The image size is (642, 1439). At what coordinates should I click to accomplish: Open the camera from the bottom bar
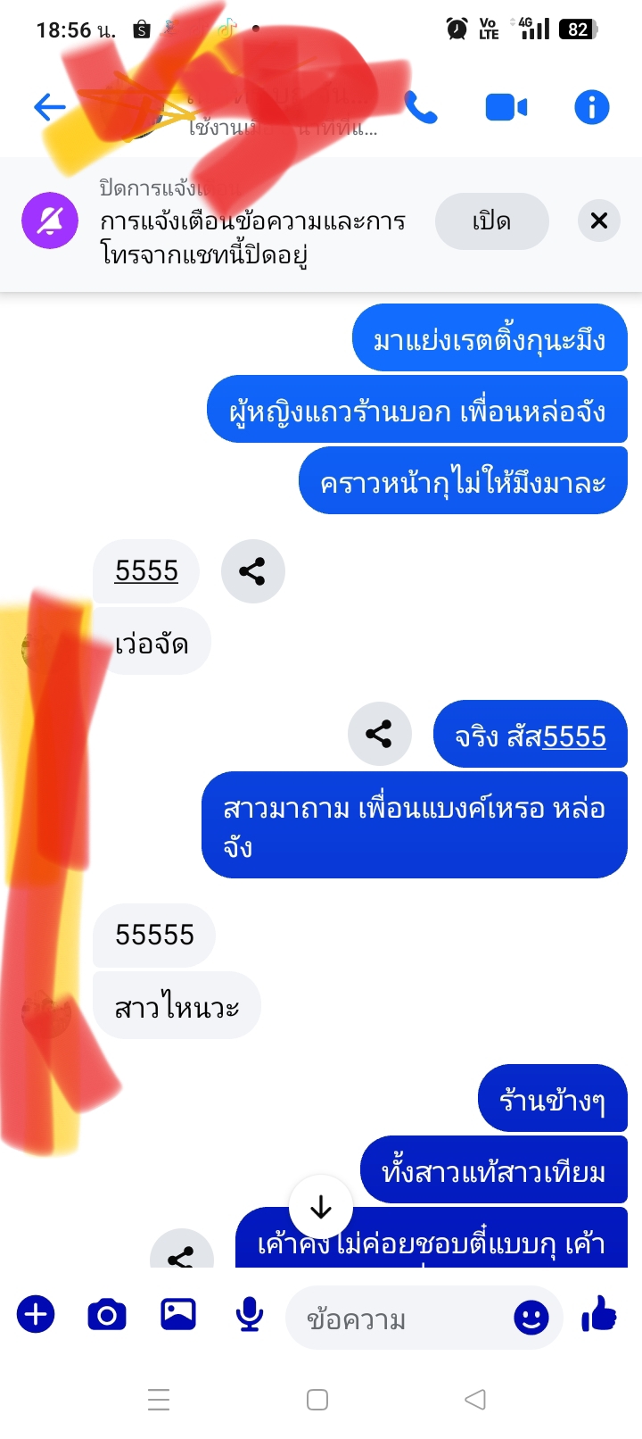pyautogui.click(x=107, y=1314)
